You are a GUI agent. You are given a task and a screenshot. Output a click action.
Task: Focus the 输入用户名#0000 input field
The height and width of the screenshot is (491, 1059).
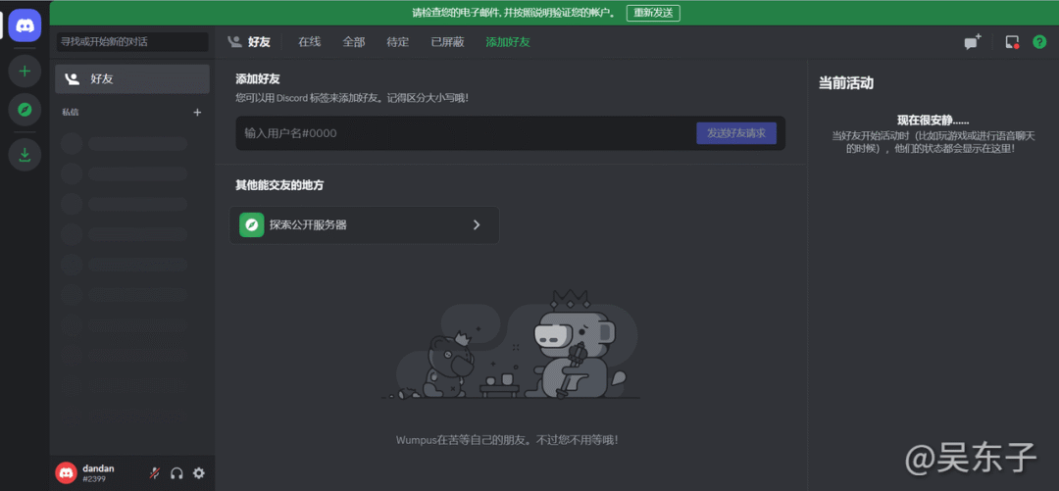pos(466,133)
